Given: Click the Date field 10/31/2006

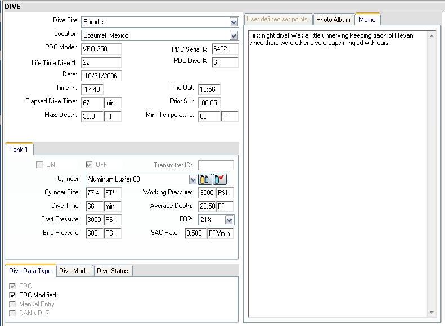Looking at the screenshot, I should click(x=101, y=76).
